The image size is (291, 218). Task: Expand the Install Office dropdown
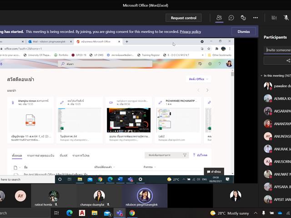pyautogui.click(x=198, y=79)
